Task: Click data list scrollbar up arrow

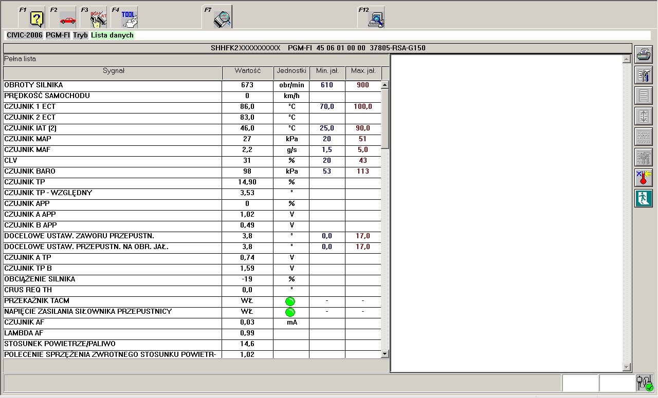Action: tap(385, 85)
